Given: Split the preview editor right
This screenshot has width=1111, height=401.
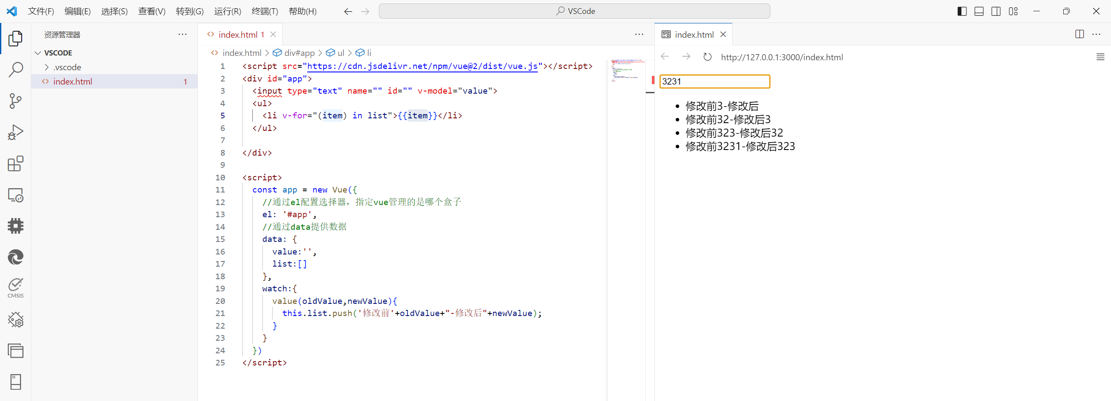Looking at the screenshot, I should pyautogui.click(x=1080, y=34).
